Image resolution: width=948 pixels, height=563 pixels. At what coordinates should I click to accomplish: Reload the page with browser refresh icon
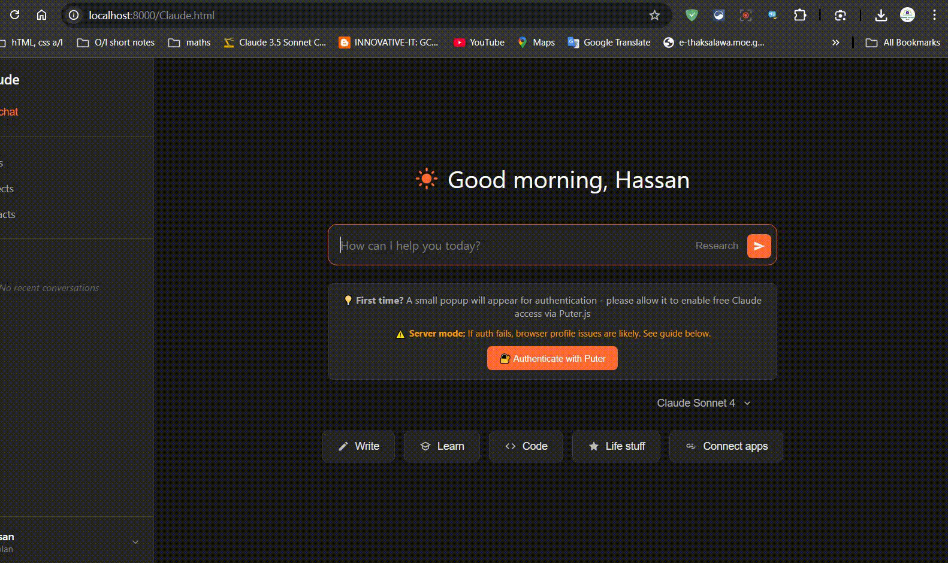click(x=15, y=15)
